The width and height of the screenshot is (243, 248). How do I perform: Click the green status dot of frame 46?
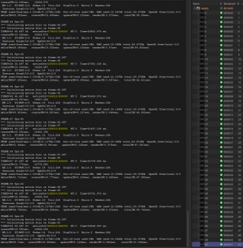click(221, 226)
